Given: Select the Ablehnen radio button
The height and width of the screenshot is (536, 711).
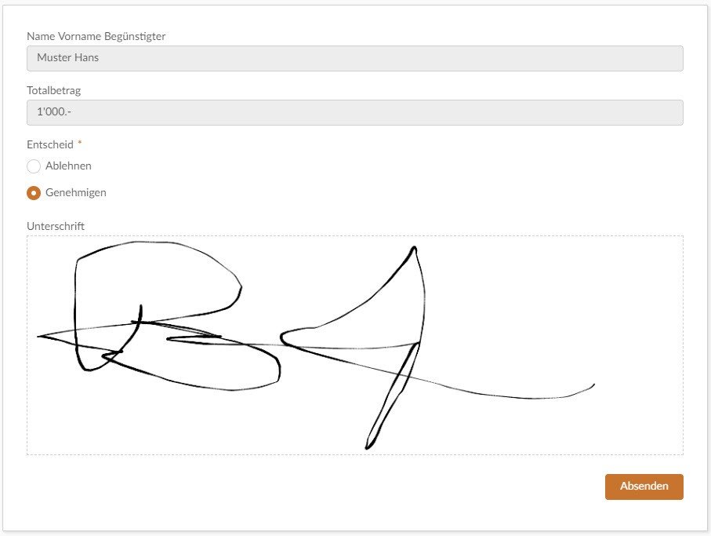Looking at the screenshot, I should (34, 166).
